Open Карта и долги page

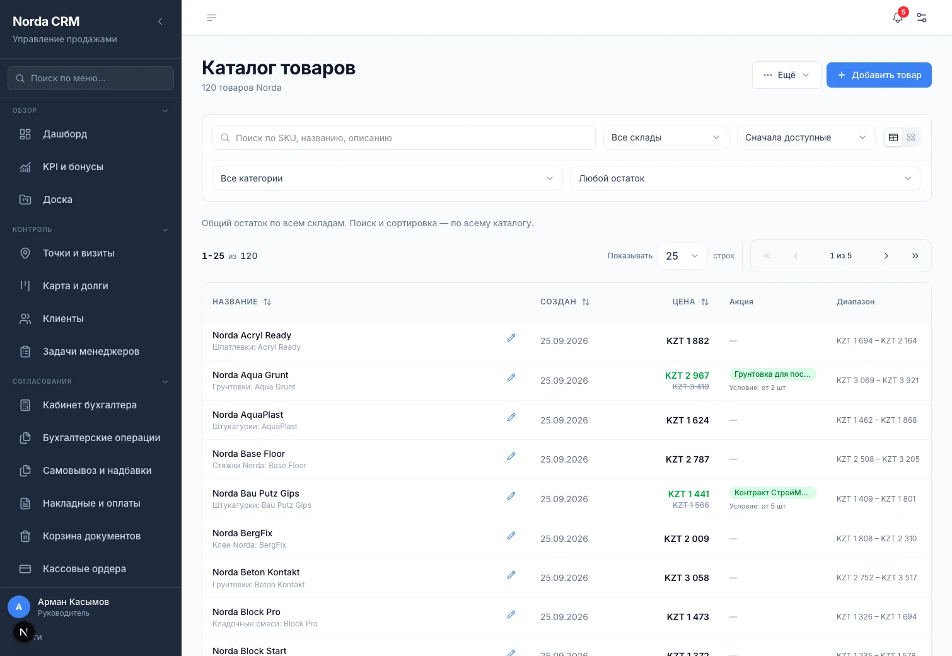(x=91, y=286)
